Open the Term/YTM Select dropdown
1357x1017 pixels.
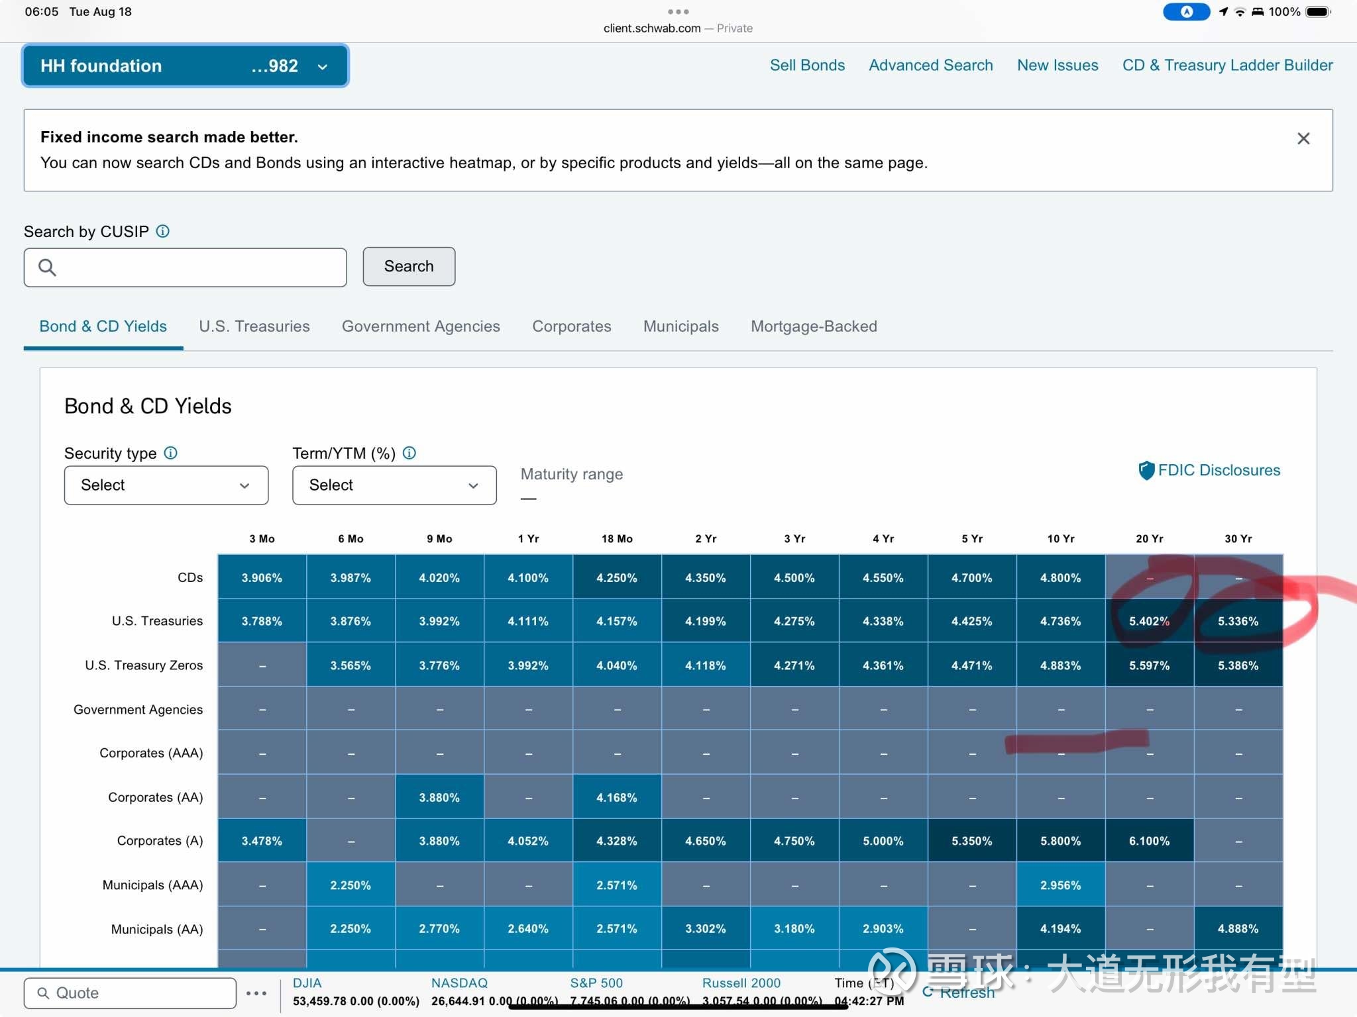[394, 485]
